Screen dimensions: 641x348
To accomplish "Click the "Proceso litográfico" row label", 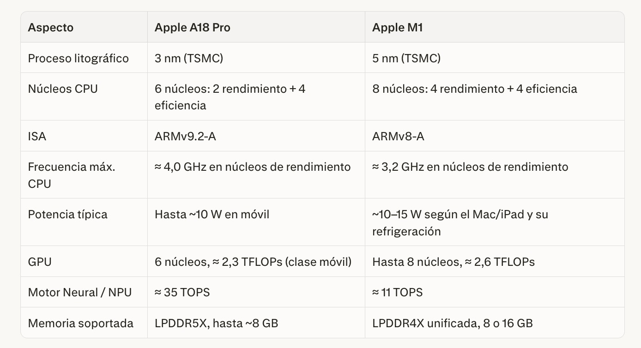I will tap(79, 58).
